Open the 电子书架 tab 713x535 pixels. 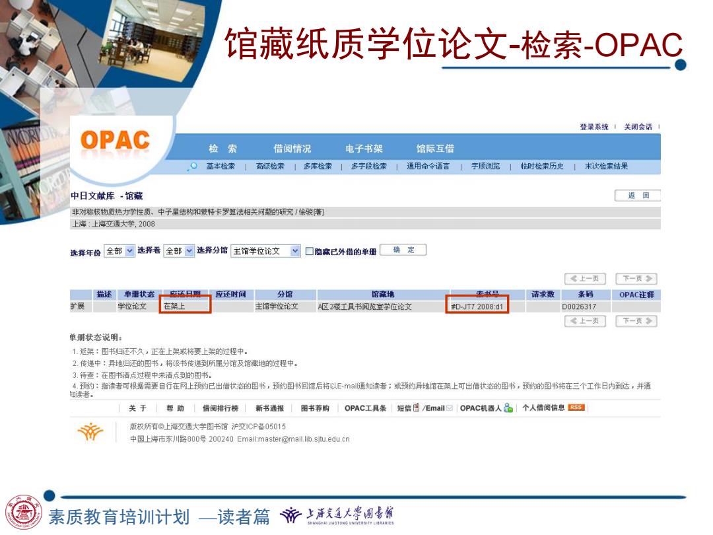click(x=364, y=149)
